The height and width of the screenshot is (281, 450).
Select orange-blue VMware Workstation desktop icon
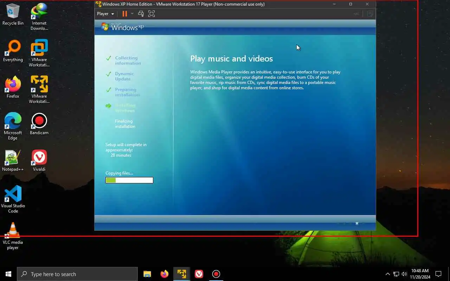coord(39,53)
